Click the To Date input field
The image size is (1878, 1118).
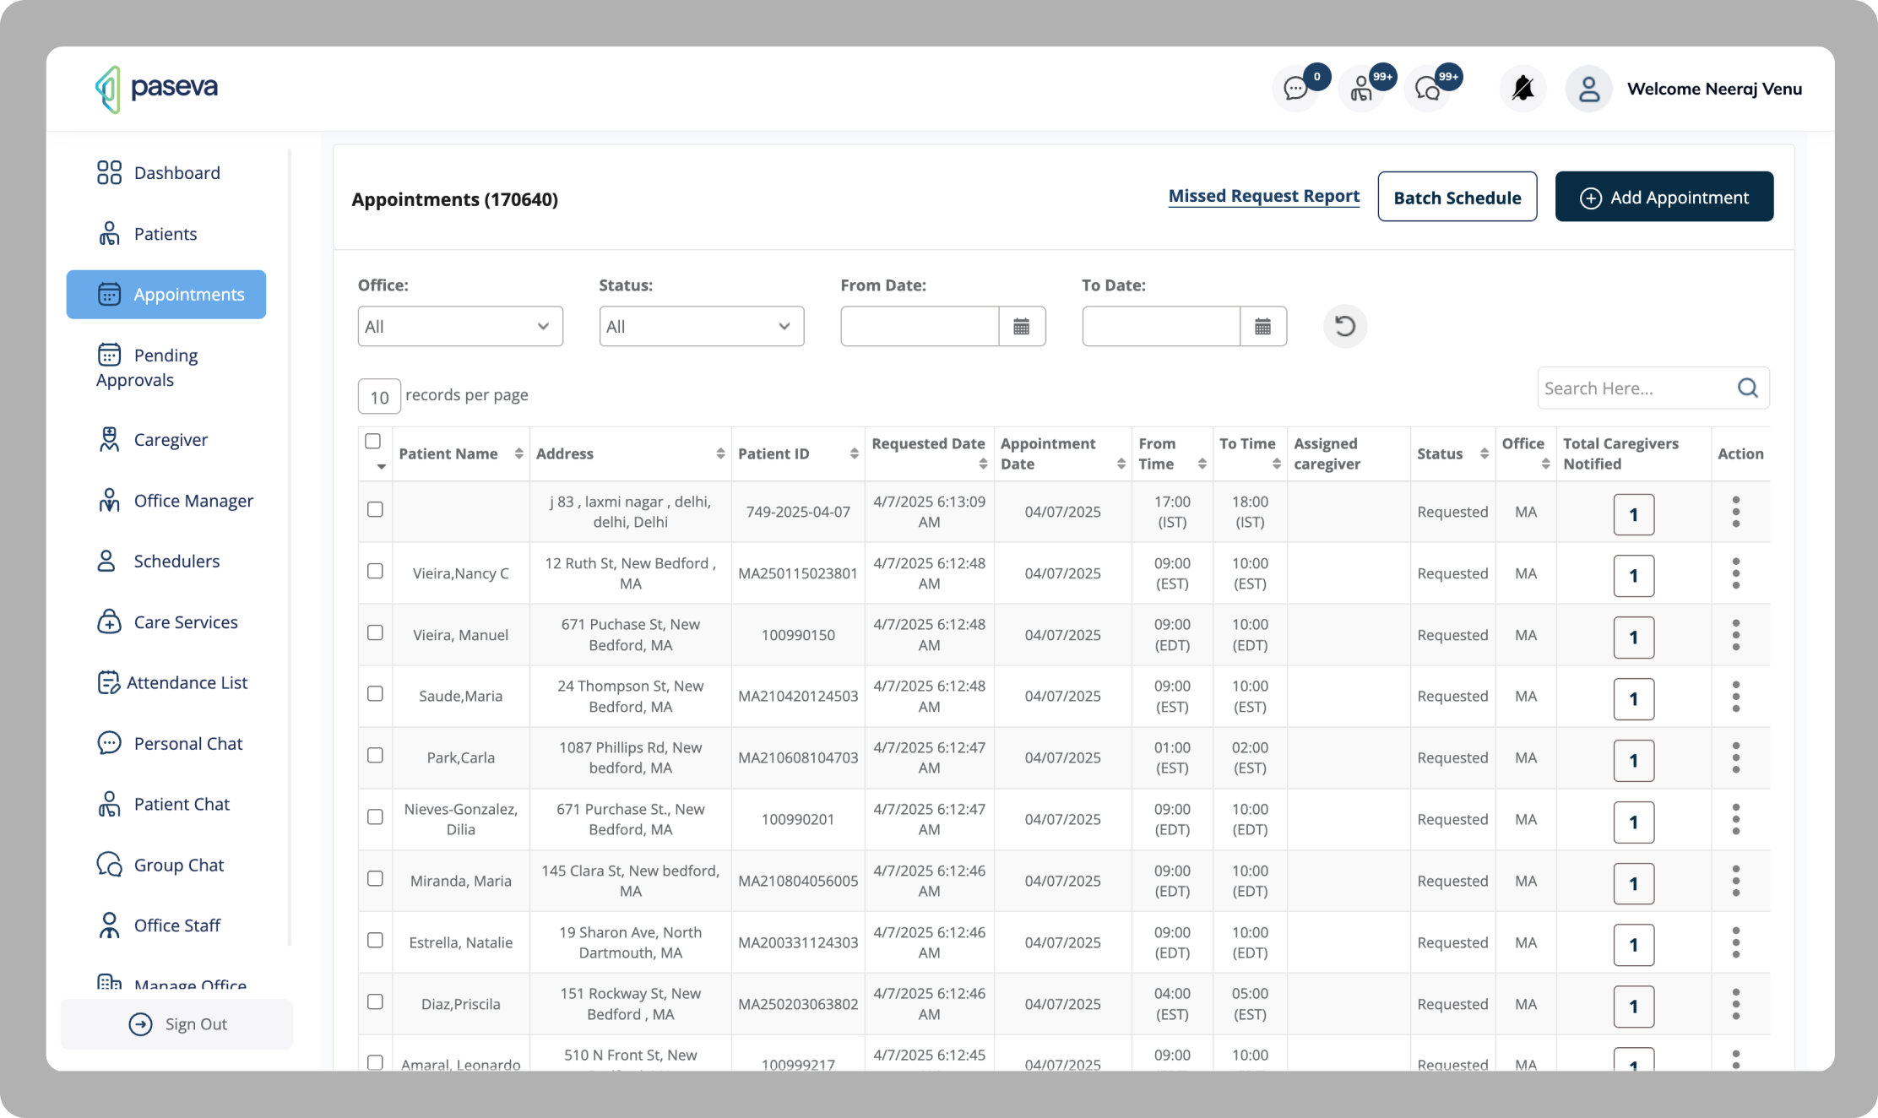point(1162,327)
